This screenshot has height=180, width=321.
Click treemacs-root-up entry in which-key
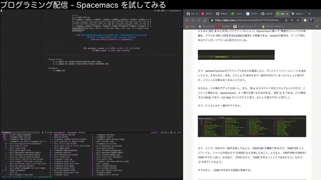[63, 159]
